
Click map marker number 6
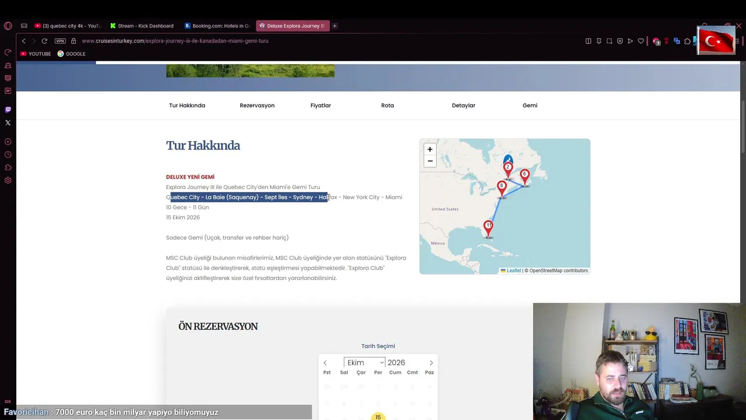click(x=525, y=176)
